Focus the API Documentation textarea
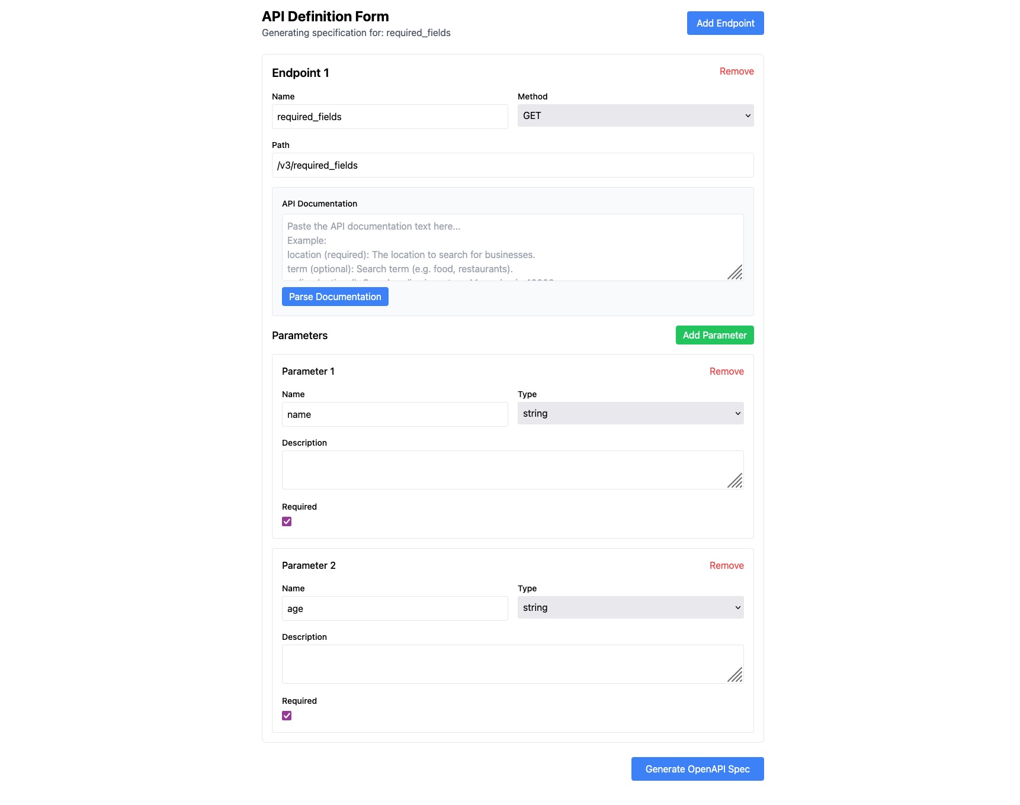 [x=503, y=247]
